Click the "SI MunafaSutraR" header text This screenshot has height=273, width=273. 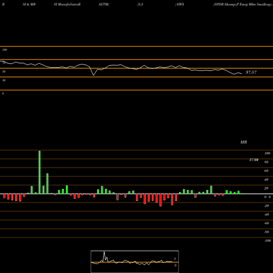coord(67,4)
